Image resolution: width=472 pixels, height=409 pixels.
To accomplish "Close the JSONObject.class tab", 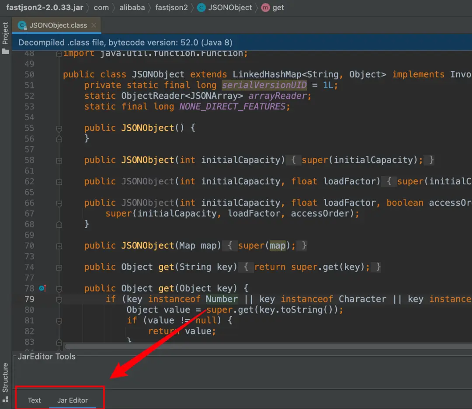I will [94, 25].
